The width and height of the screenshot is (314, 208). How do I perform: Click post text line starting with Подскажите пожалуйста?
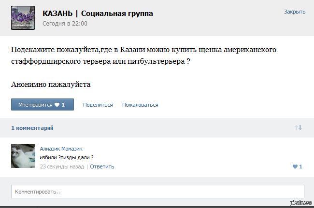click(143, 50)
